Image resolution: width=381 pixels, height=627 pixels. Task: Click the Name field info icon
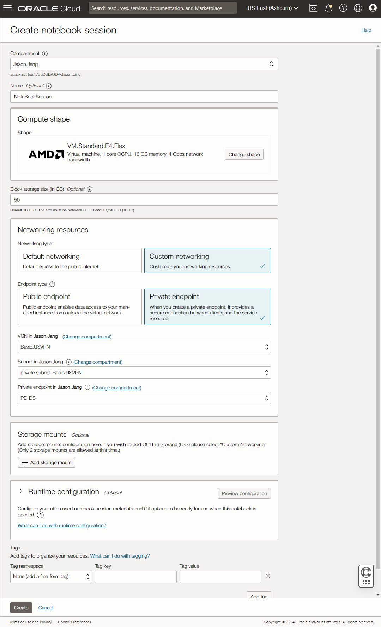[49, 86]
